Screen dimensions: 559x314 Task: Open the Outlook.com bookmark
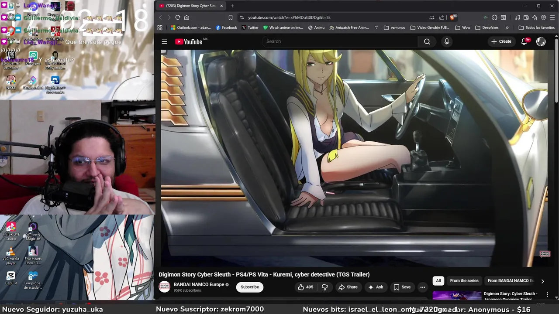[x=190, y=27]
